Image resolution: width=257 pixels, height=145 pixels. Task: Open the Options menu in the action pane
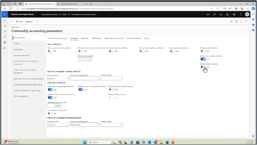pos(29,21)
